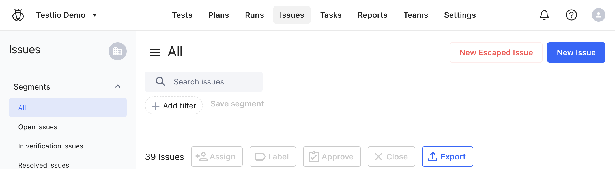The width and height of the screenshot is (615, 169).
Task: Click the Label bulk action
Action: (272, 157)
